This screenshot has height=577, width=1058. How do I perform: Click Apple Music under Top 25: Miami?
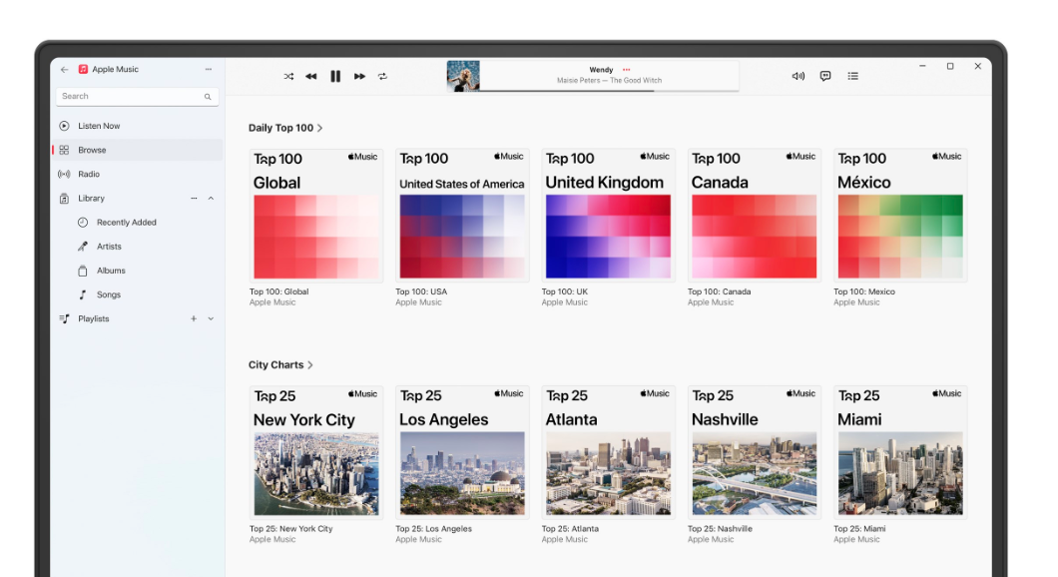[x=857, y=539]
